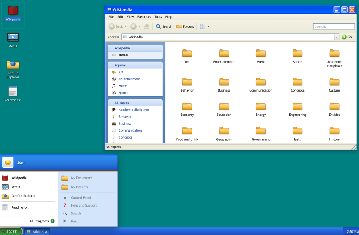Open the Engineering folder icon
The height and width of the screenshot is (235, 359).
click(x=298, y=106)
